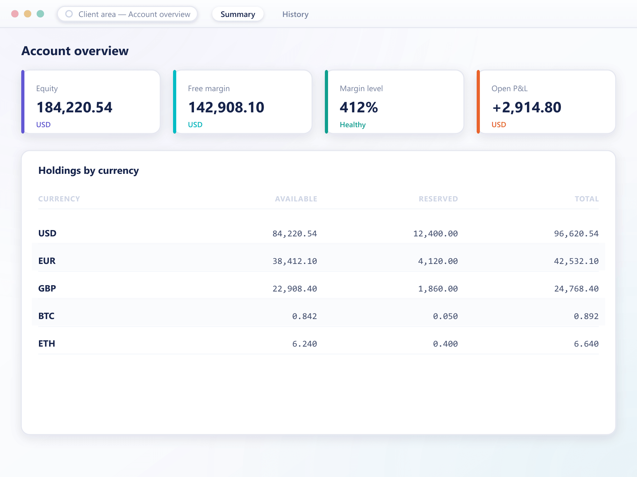Image resolution: width=637 pixels, height=477 pixels.
Task: Select the Open P&L card
Action: [x=546, y=102]
